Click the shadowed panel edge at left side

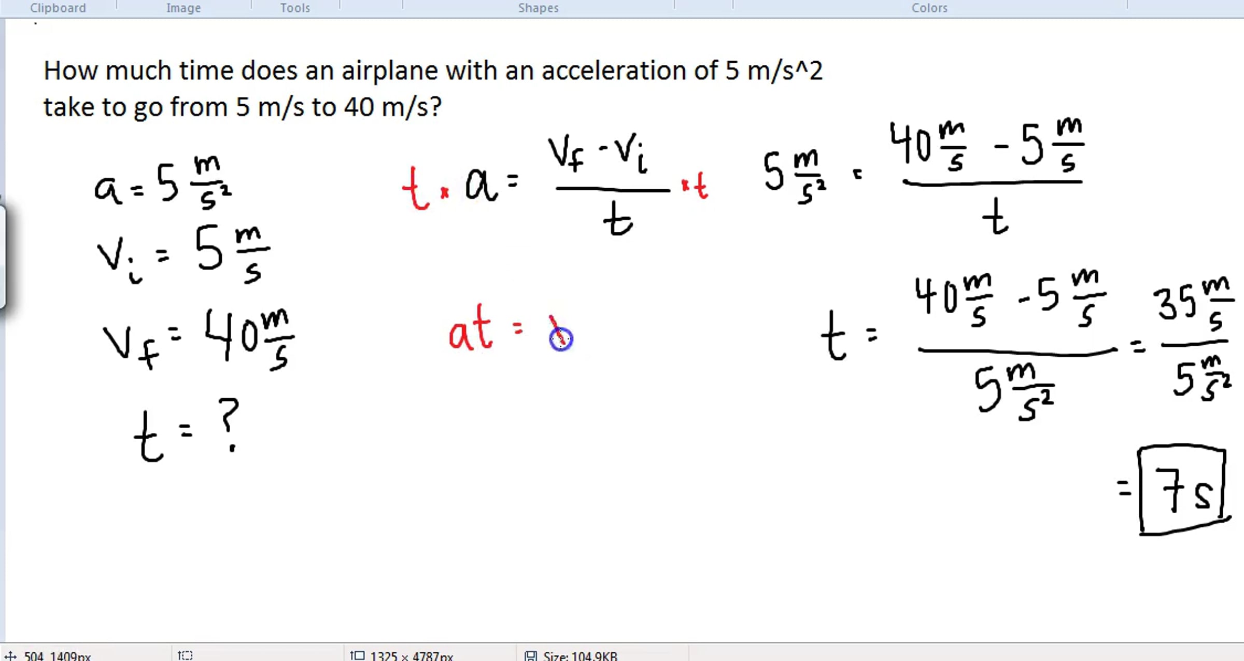3,257
